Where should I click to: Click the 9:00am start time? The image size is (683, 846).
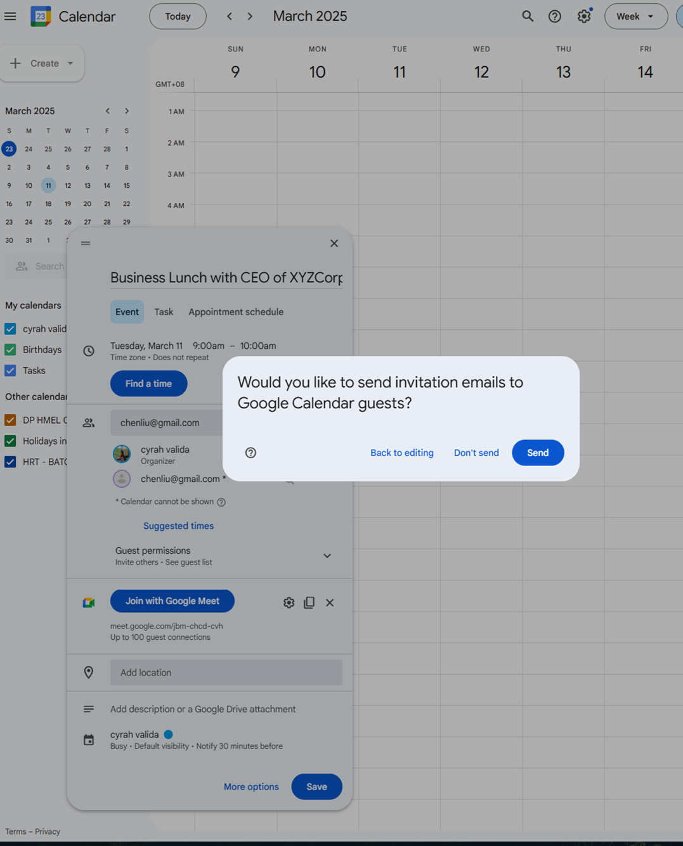click(209, 346)
